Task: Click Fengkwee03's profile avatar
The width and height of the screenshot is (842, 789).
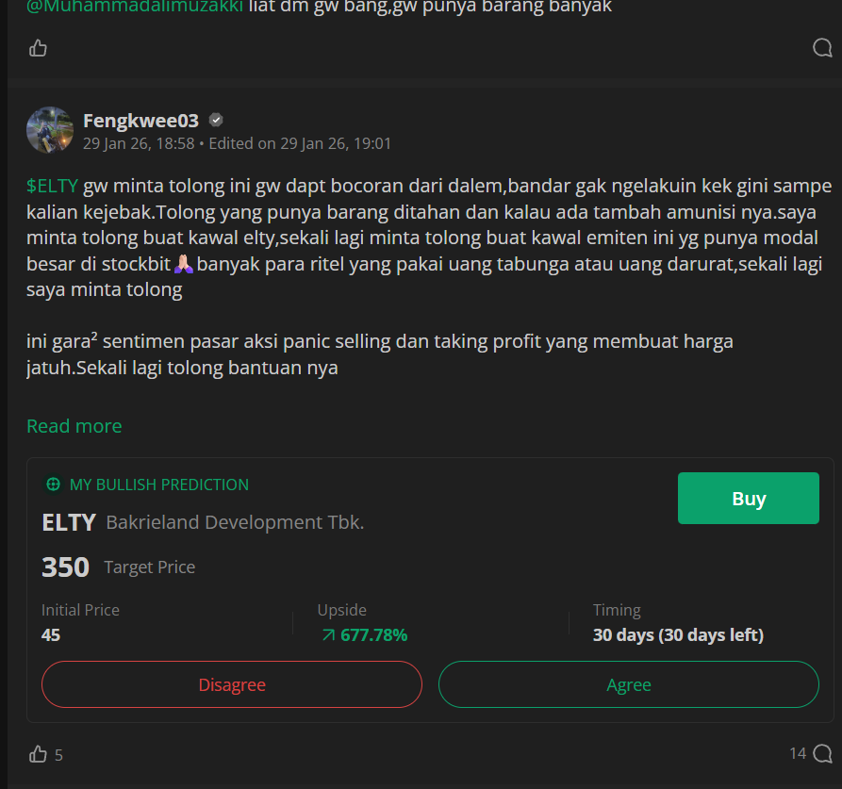Action: pyautogui.click(x=50, y=129)
